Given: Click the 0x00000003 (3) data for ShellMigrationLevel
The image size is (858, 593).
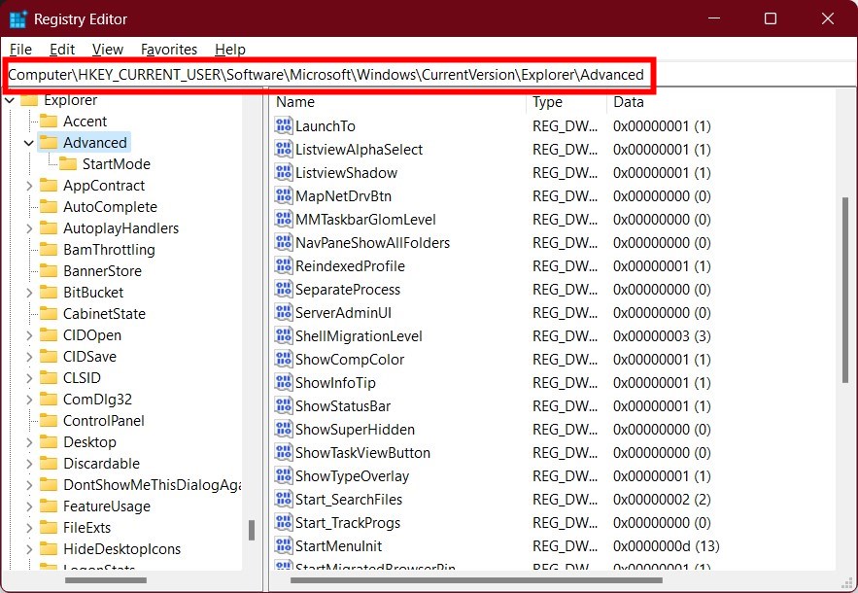Looking at the screenshot, I should tap(662, 335).
